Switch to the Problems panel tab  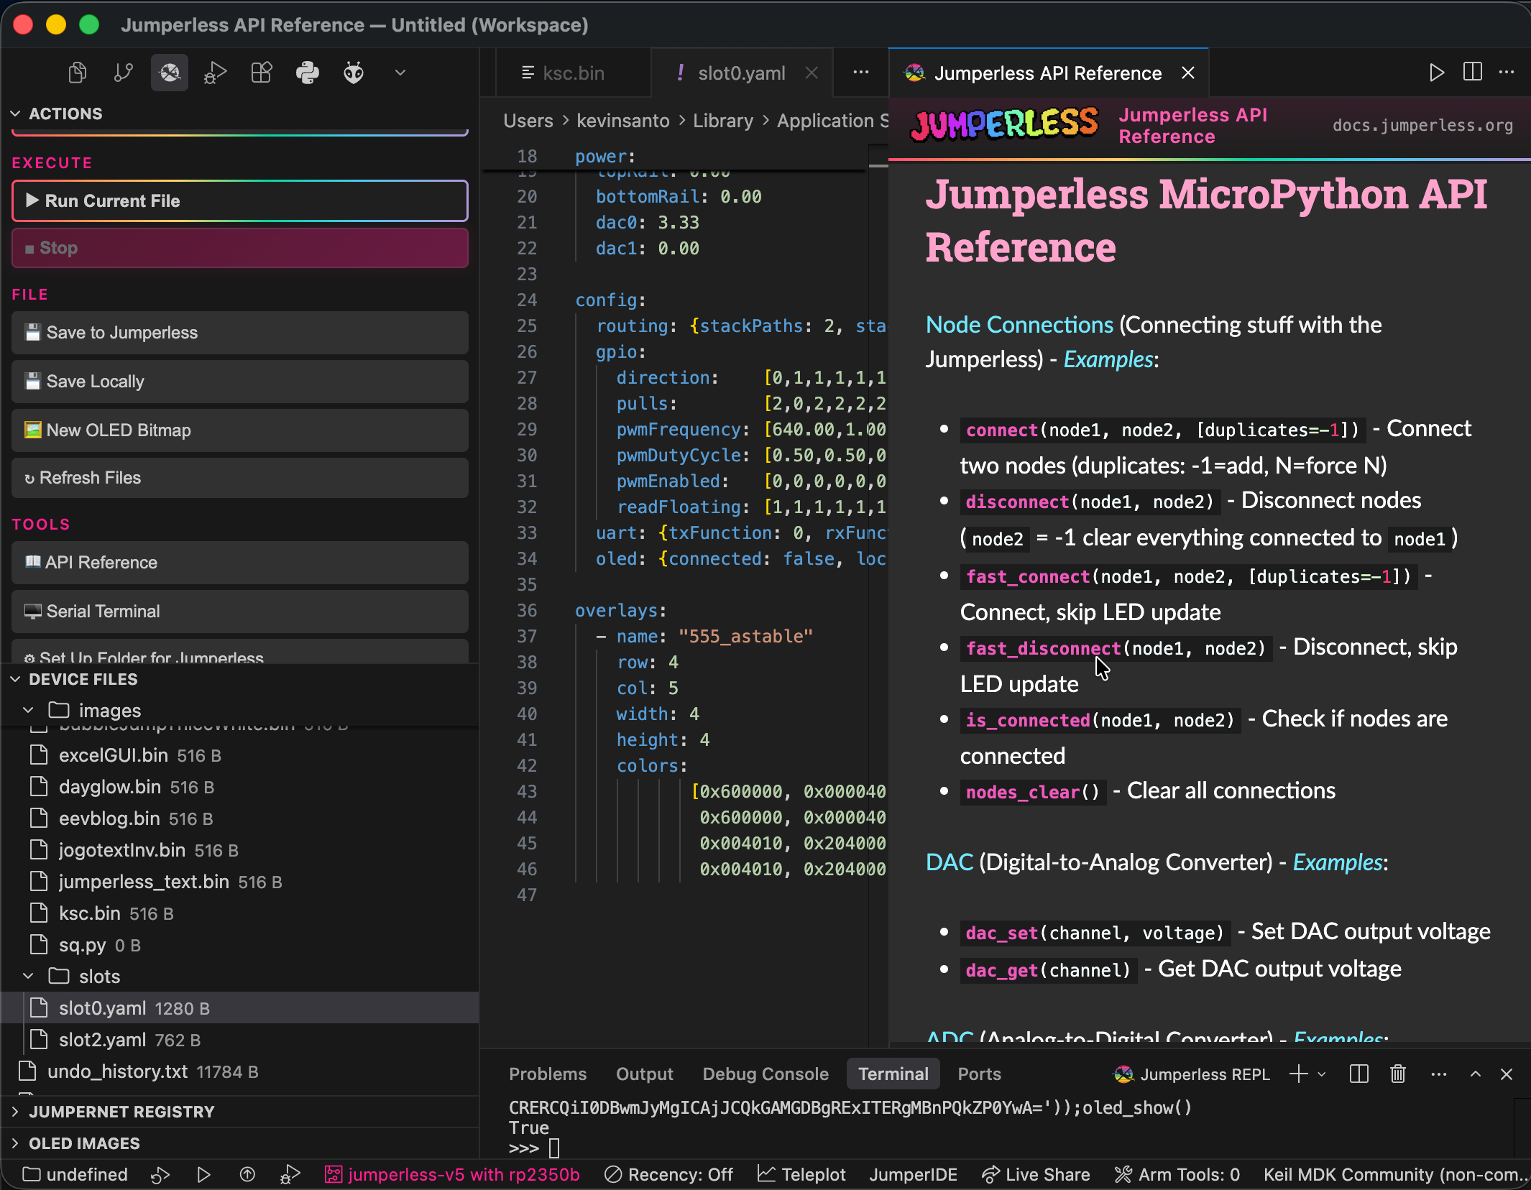click(x=548, y=1074)
